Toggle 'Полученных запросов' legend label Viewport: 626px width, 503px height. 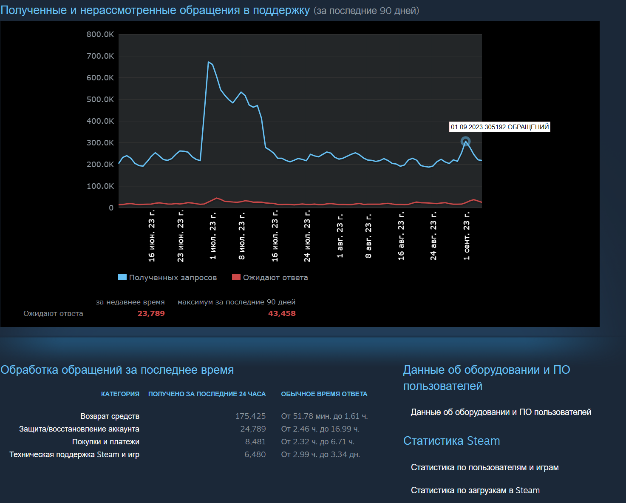click(173, 278)
